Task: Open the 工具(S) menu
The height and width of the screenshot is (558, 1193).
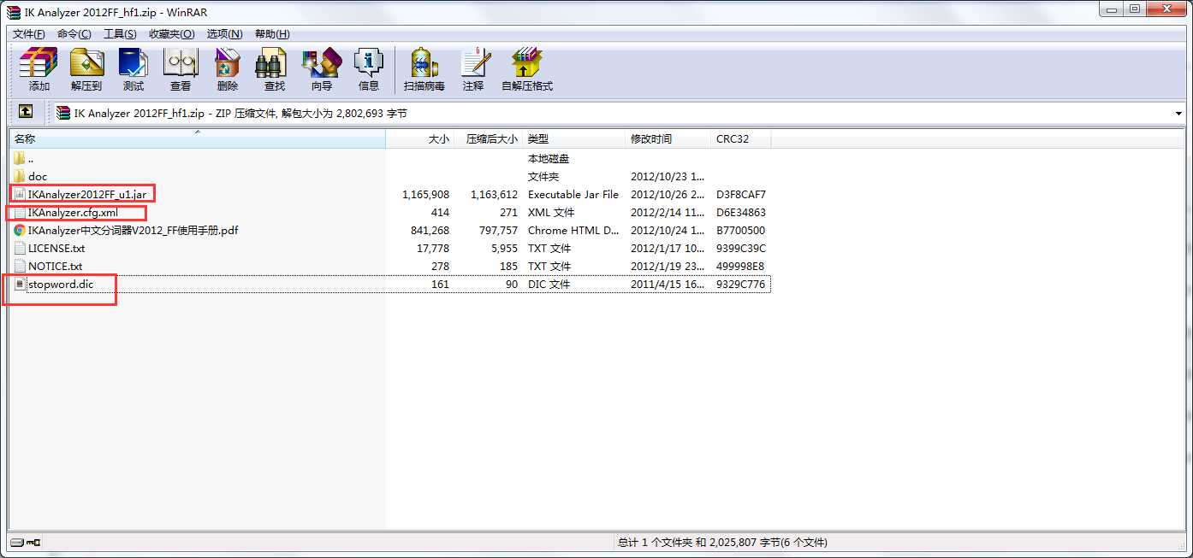Action: [x=120, y=34]
